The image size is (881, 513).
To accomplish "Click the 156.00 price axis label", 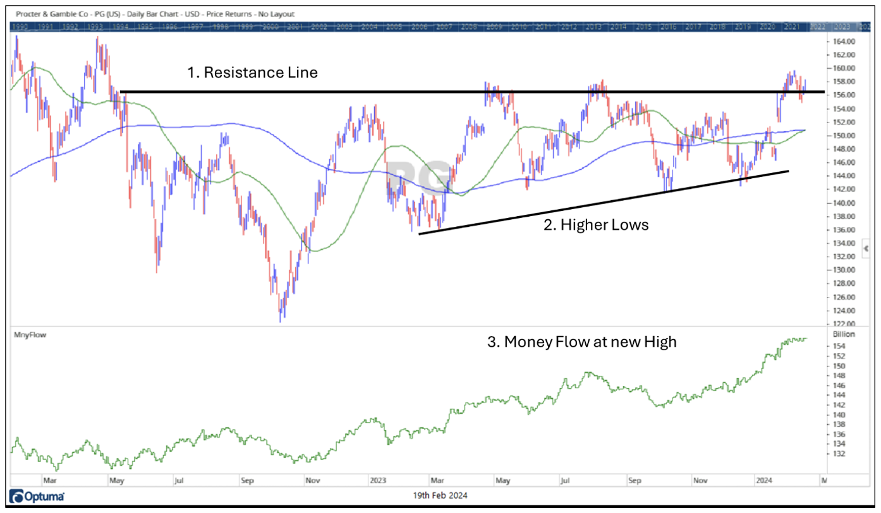I will [844, 95].
